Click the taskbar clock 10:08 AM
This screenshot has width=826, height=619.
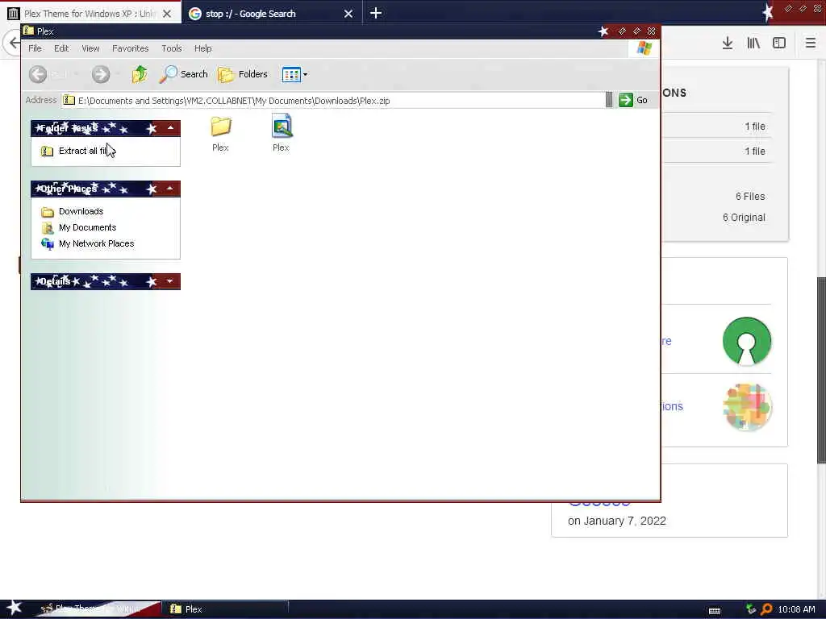pos(796,609)
